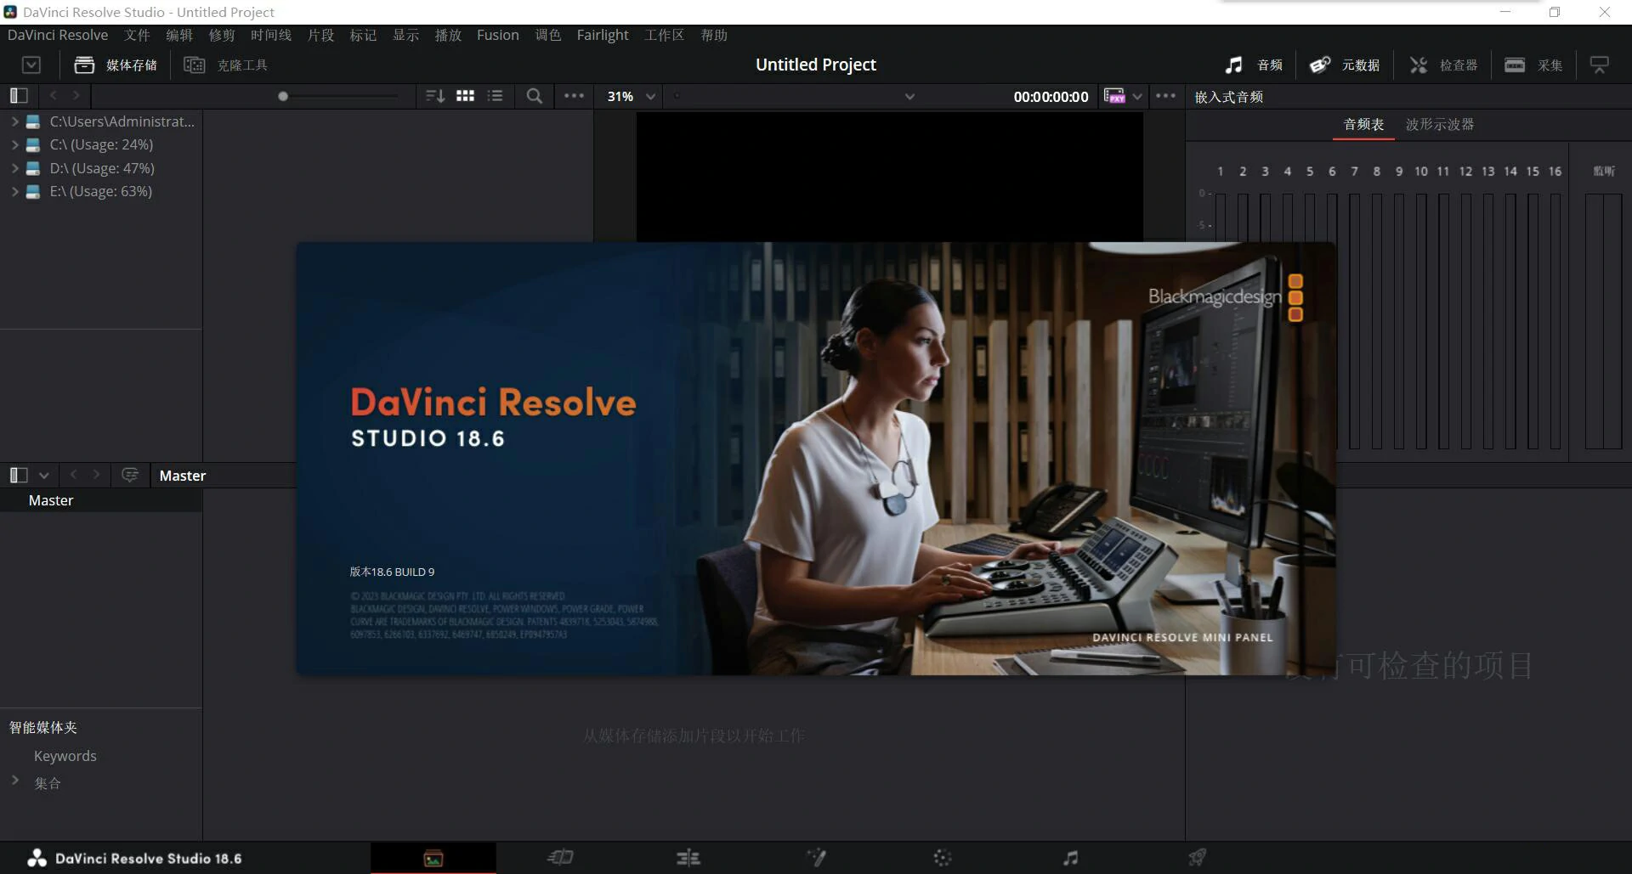The width and height of the screenshot is (1632, 874).
Task: Open the 媒体存储 media storage panel
Action: click(116, 65)
